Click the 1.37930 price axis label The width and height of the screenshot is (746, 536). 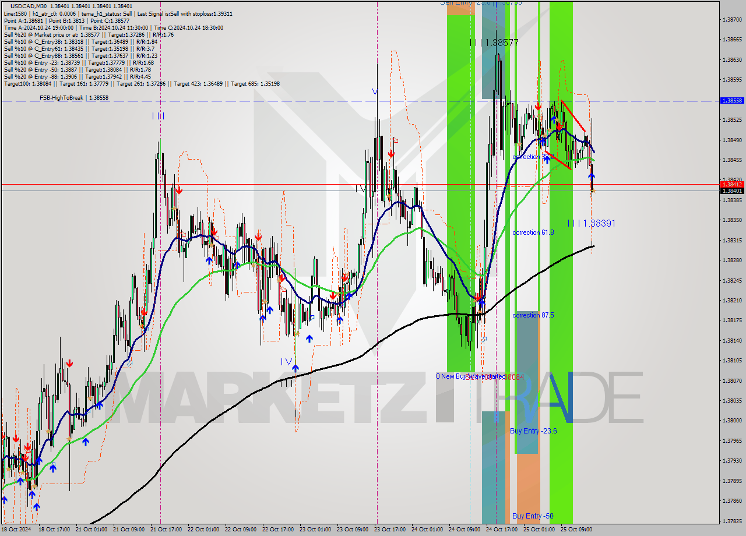(731, 460)
